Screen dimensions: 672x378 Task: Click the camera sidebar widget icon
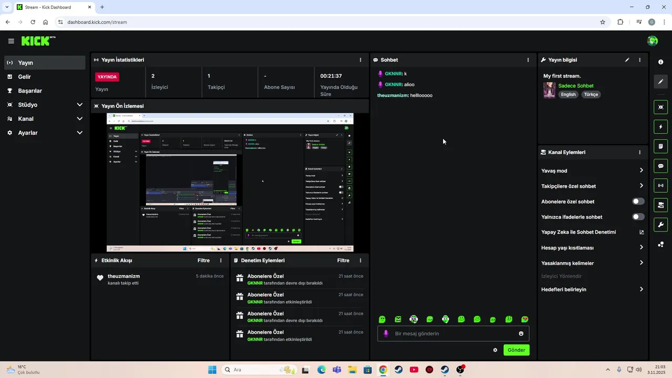click(x=660, y=205)
